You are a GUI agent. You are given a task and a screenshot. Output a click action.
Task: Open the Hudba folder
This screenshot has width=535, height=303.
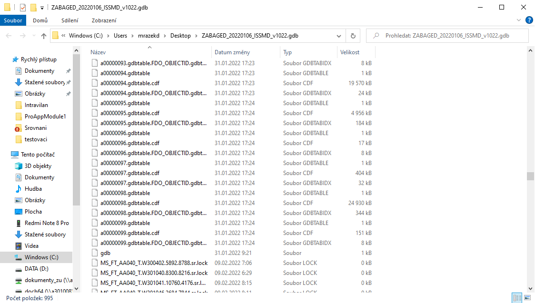pyautogui.click(x=33, y=189)
